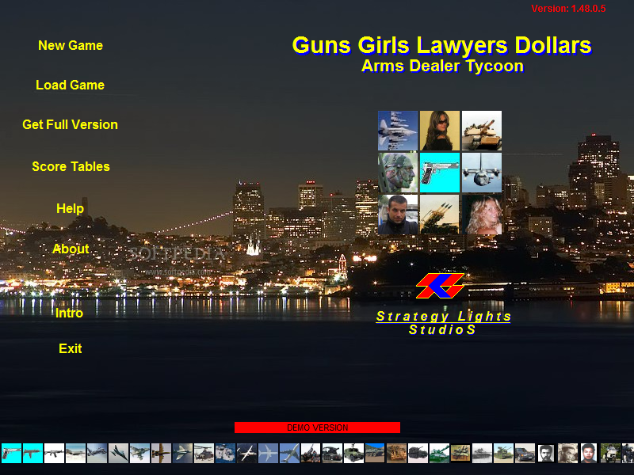Select the missile launcher grid thumbnail
The height and width of the screenshot is (475, 634).
[x=440, y=215]
